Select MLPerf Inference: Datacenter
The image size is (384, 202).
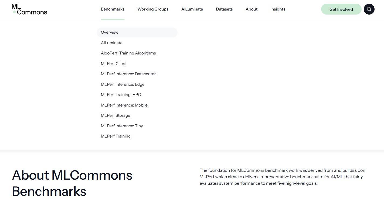[128, 74]
